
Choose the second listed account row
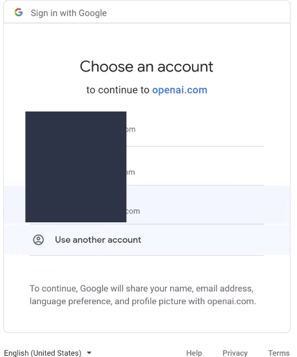147,166
